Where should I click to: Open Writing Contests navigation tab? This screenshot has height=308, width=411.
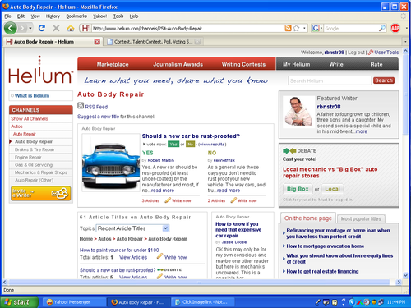point(243,64)
